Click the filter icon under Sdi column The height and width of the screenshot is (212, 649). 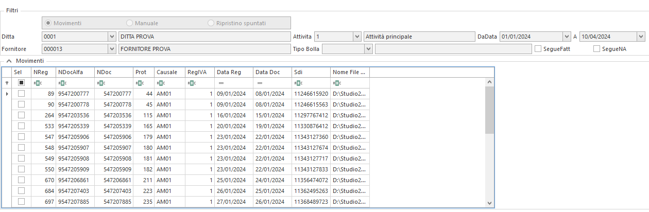(x=298, y=83)
